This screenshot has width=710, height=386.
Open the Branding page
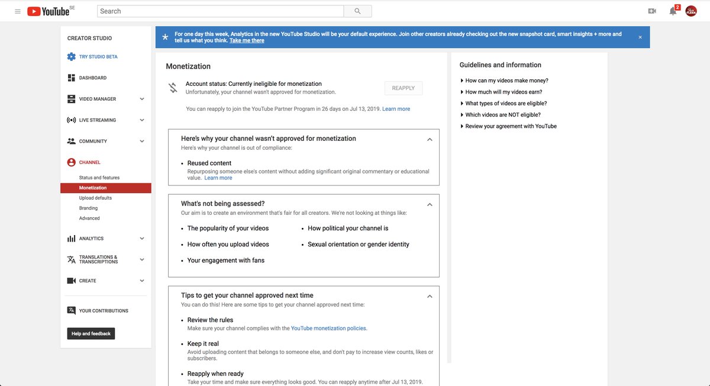(x=88, y=208)
